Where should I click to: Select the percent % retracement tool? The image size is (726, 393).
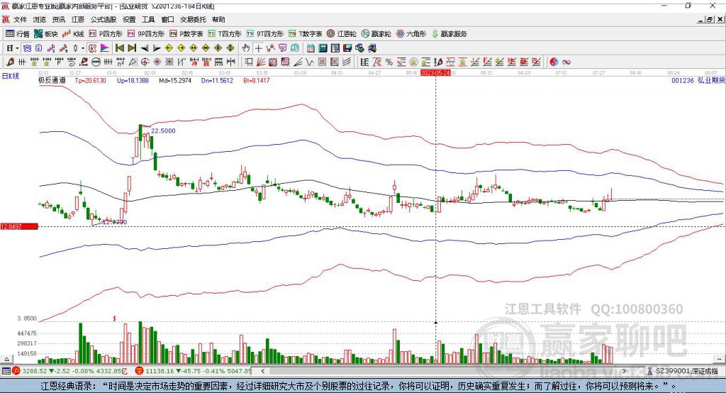pos(389,62)
